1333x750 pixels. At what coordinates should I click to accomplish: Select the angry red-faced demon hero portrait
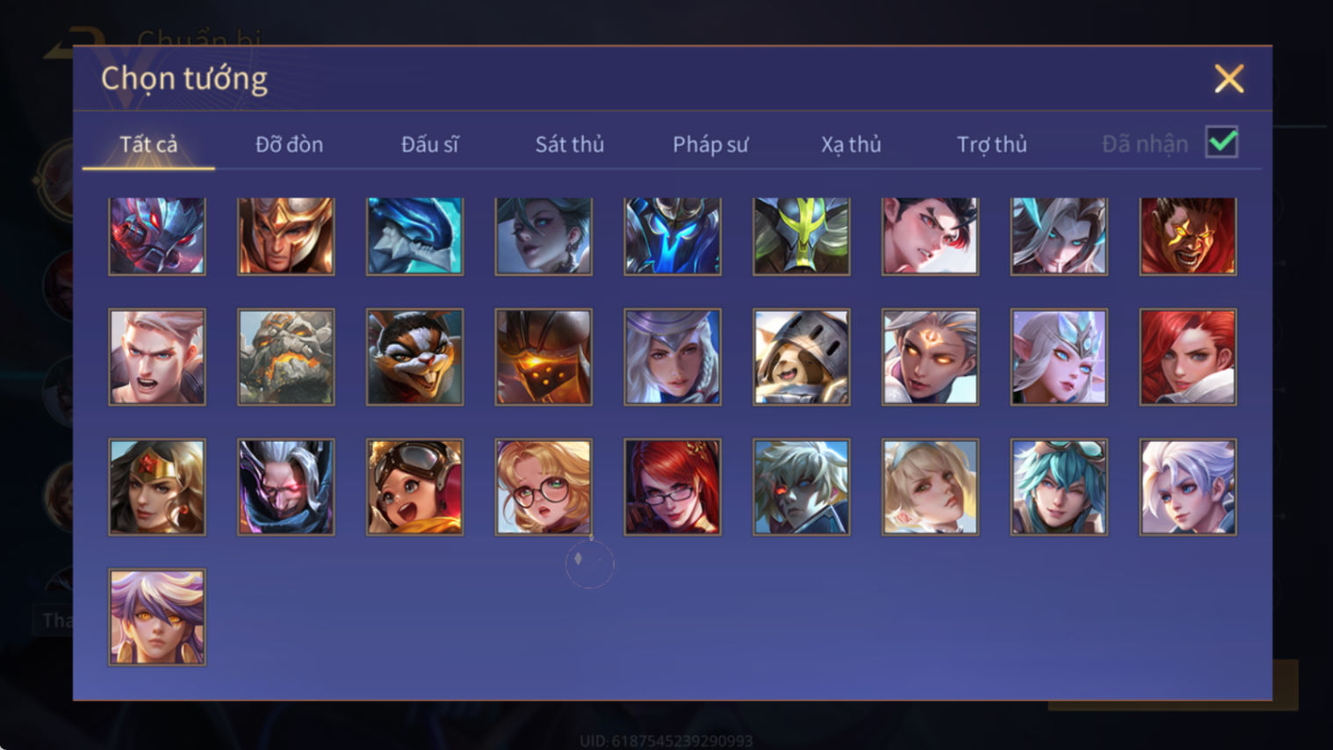point(1188,235)
